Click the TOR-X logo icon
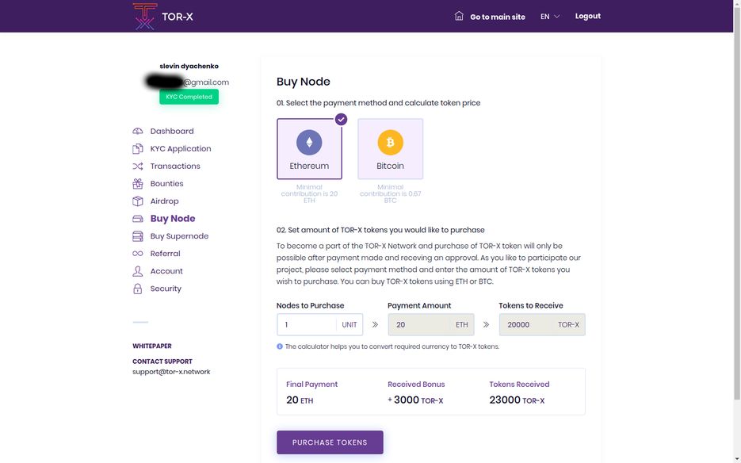Screen dimensions: 741x463 [144, 16]
